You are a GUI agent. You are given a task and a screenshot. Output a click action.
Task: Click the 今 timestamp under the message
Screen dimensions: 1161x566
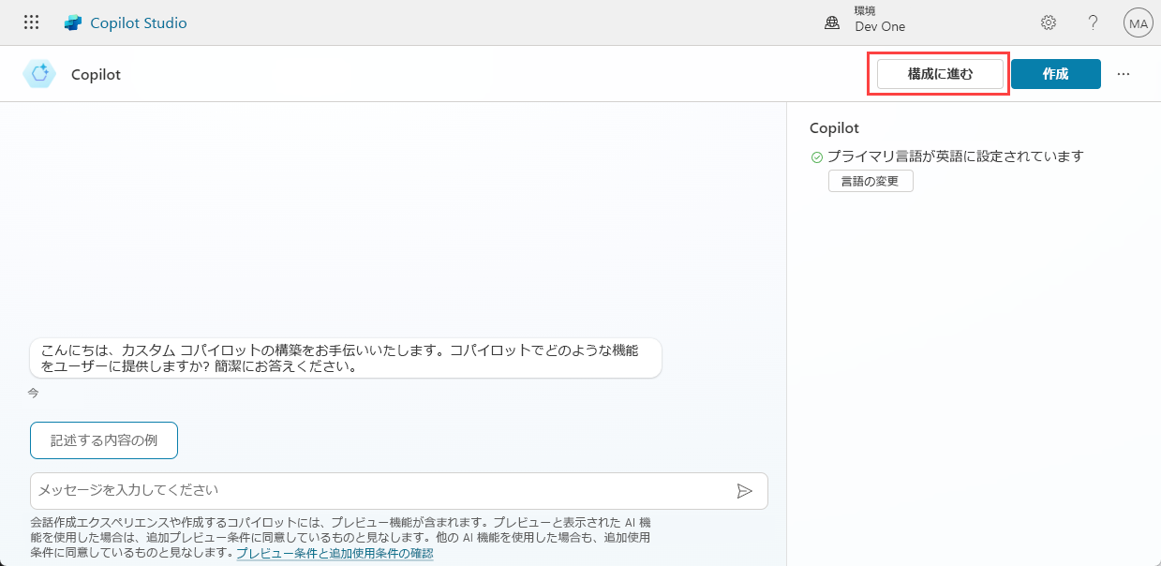[x=33, y=394]
